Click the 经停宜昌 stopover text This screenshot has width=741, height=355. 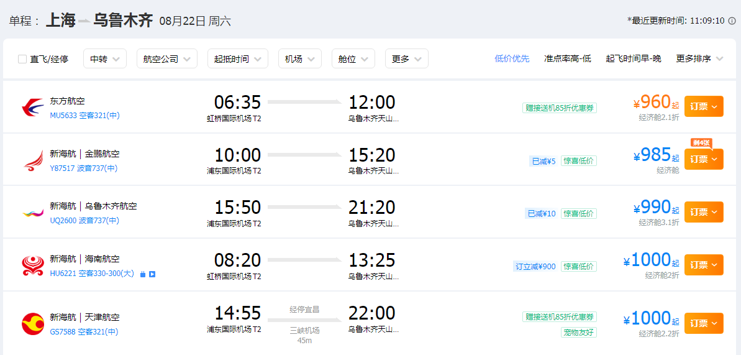[304, 310]
